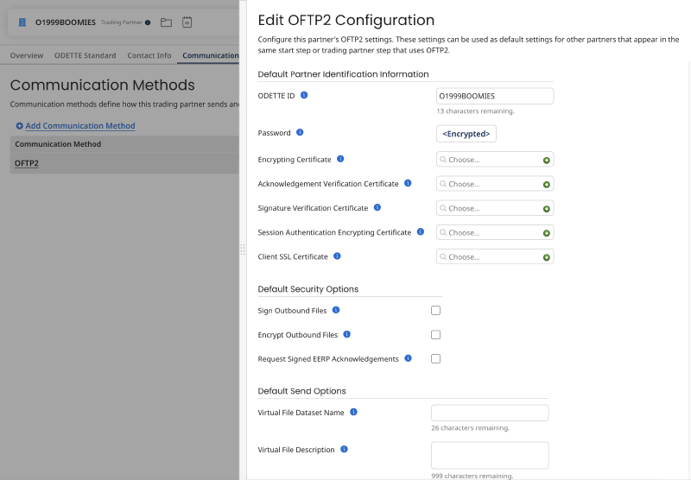Open the Session Authentication Encrypting Certificate chooser

click(x=495, y=232)
